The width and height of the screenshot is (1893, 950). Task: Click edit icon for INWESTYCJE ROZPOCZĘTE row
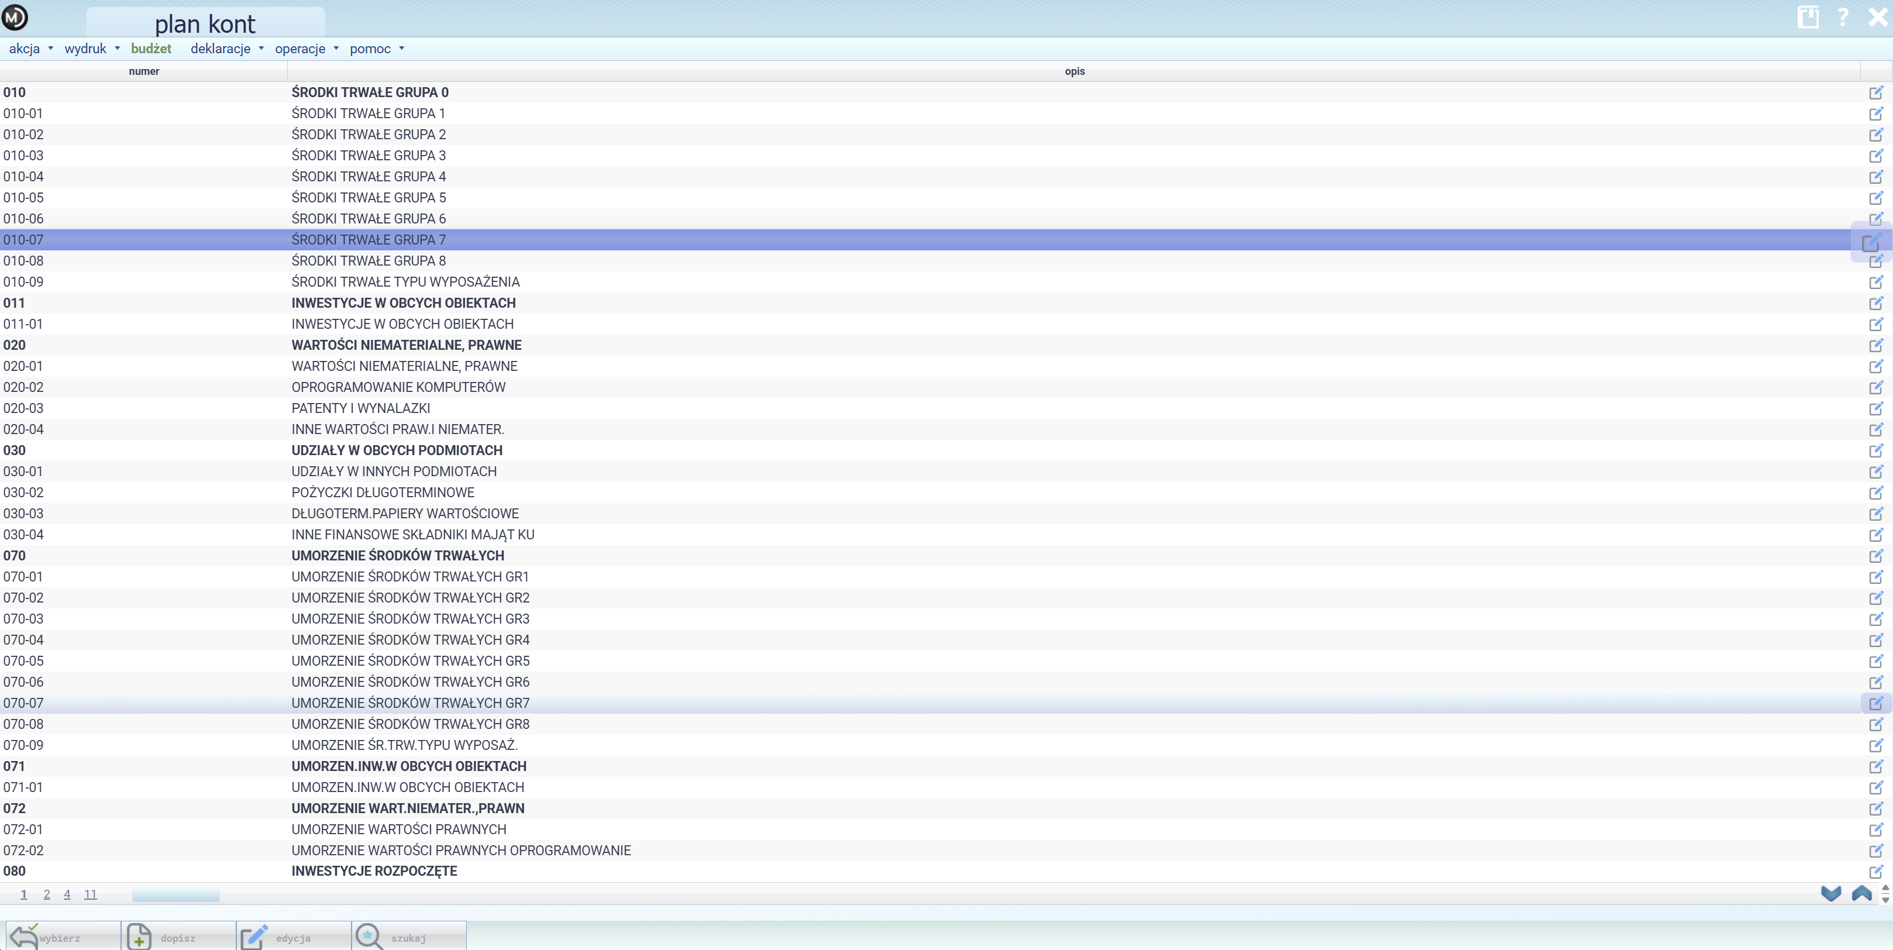click(1876, 872)
